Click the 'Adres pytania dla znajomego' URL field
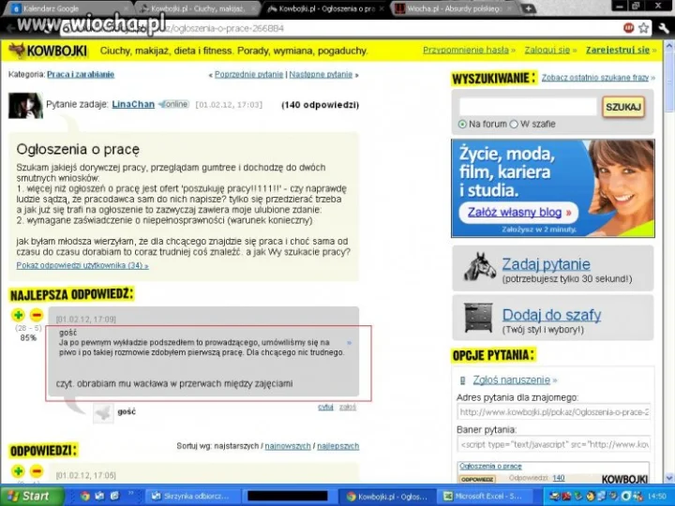This screenshot has height=506, width=675. coord(554,412)
